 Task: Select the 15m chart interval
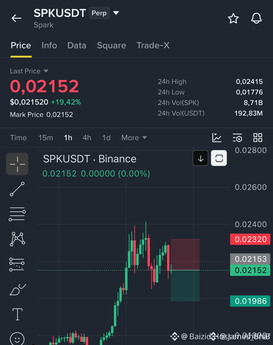pyautogui.click(x=46, y=138)
